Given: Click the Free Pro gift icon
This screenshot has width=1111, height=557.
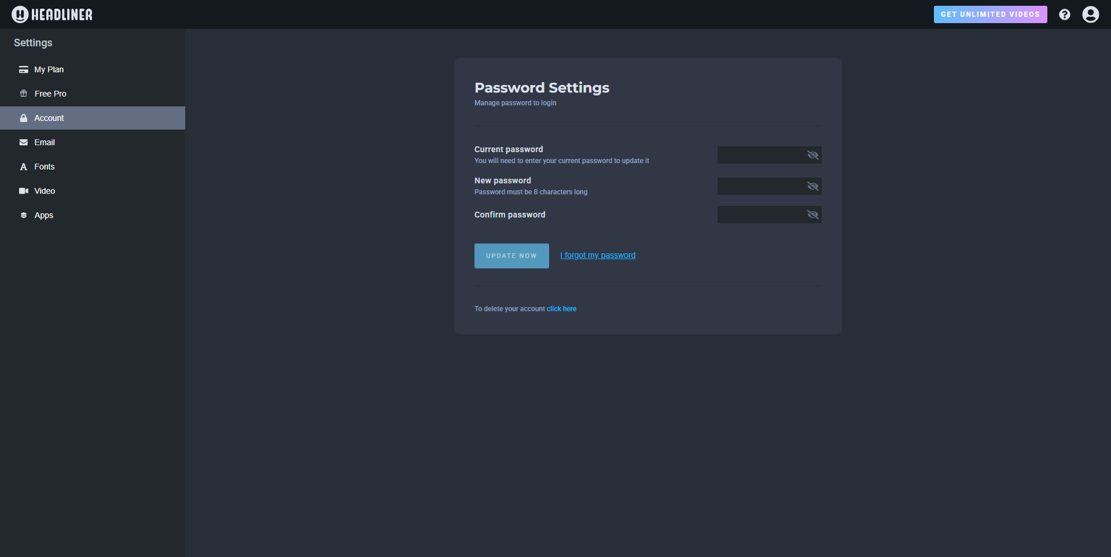Looking at the screenshot, I should click(24, 94).
